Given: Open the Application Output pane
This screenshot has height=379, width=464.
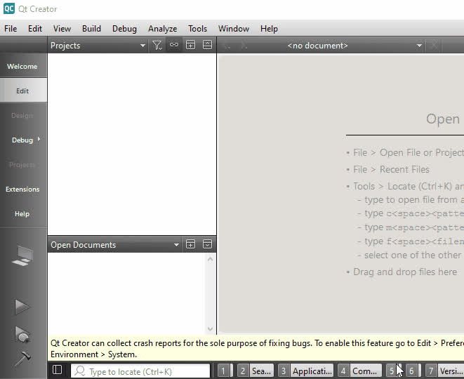Looking at the screenshot, I should [x=305, y=371].
